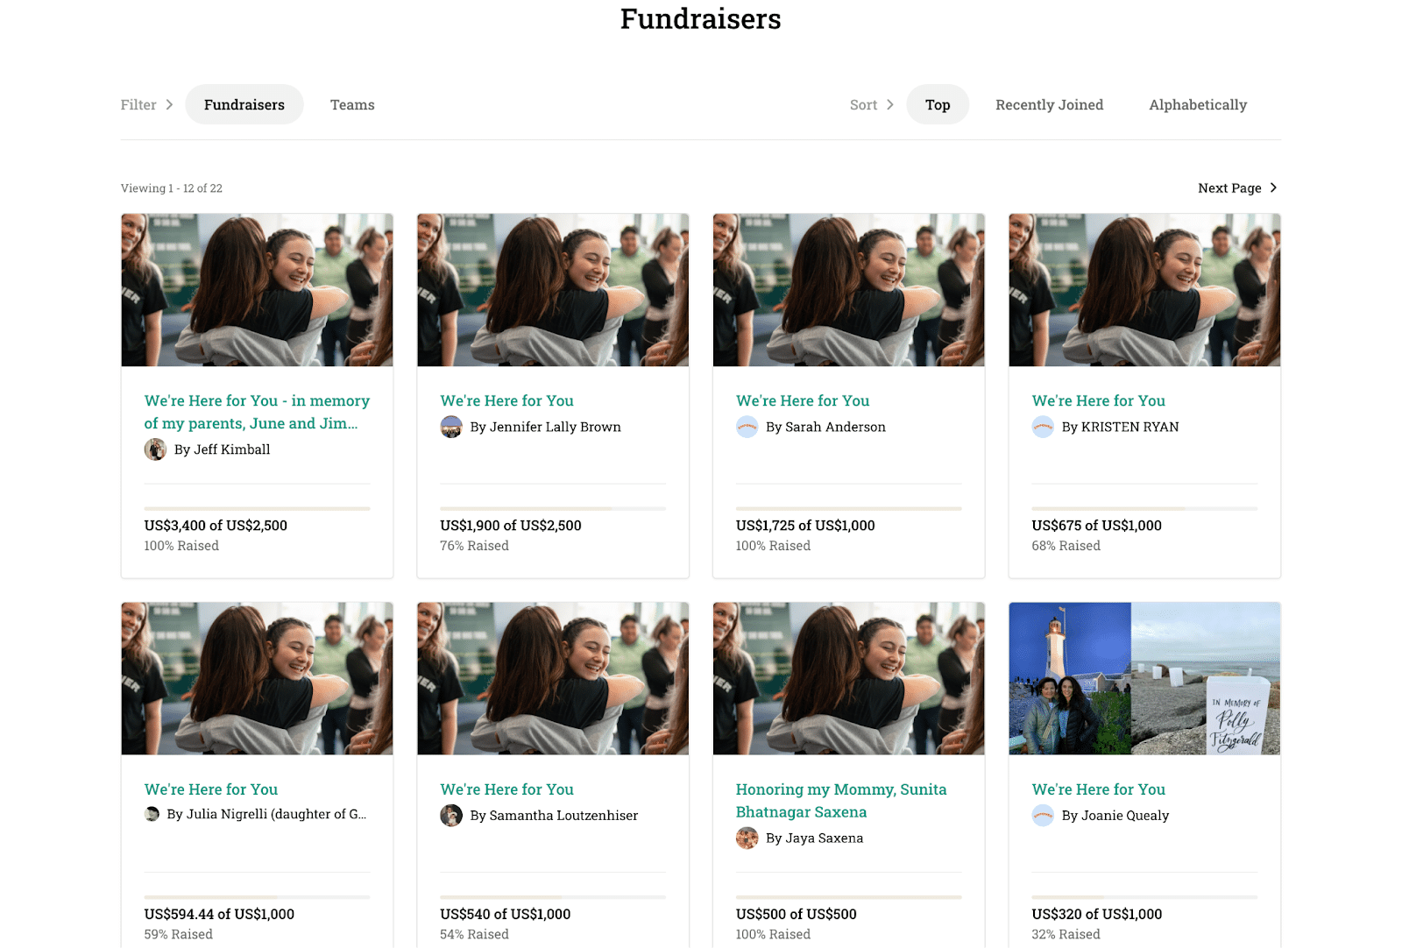This screenshot has width=1402, height=948.
Task: Stay on the Fundraisers tab
Action: (x=244, y=104)
